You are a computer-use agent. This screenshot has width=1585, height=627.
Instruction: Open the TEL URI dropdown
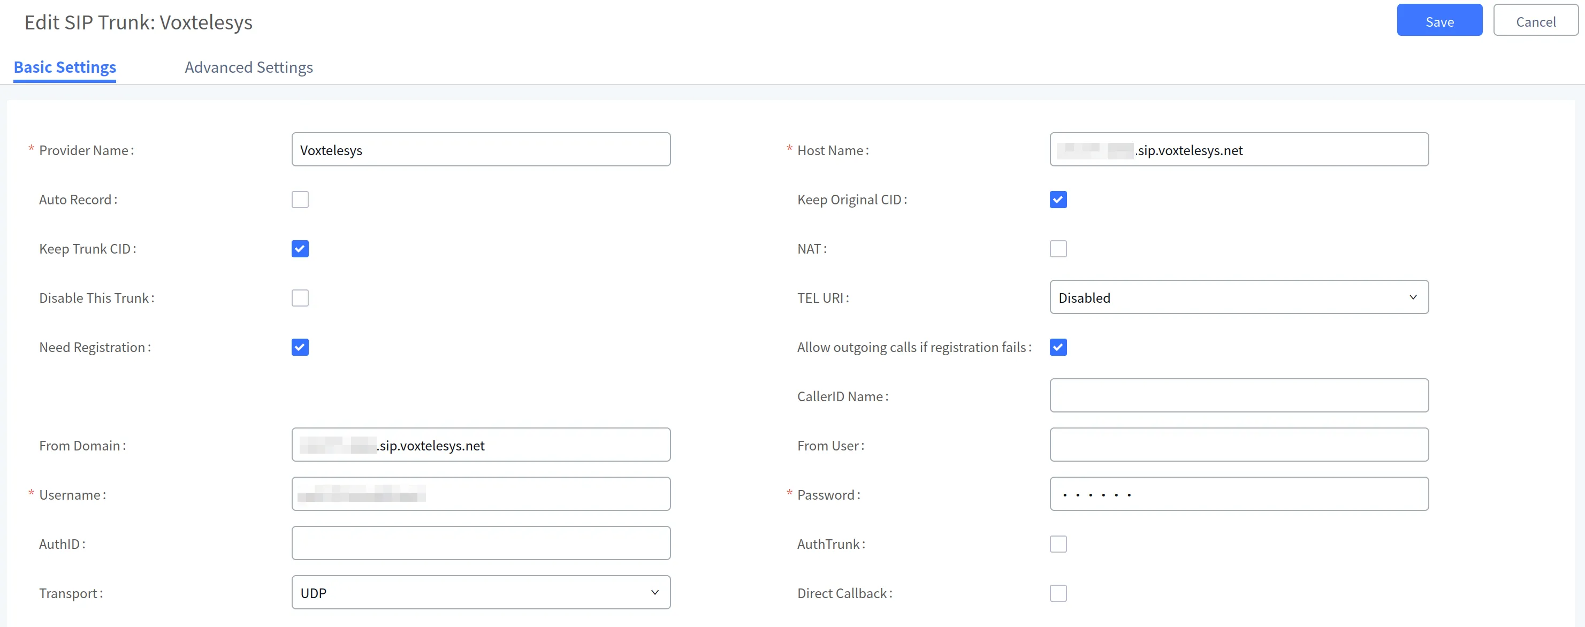[x=1239, y=297]
